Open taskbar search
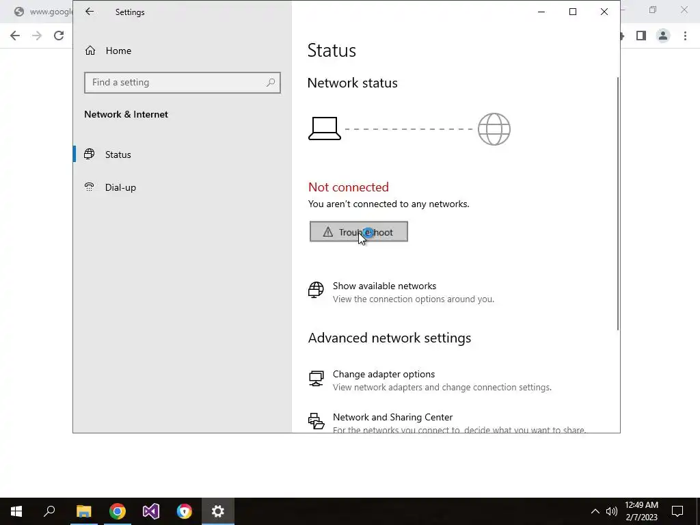Image resolution: width=700 pixels, height=525 pixels. [x=49, y=511]
